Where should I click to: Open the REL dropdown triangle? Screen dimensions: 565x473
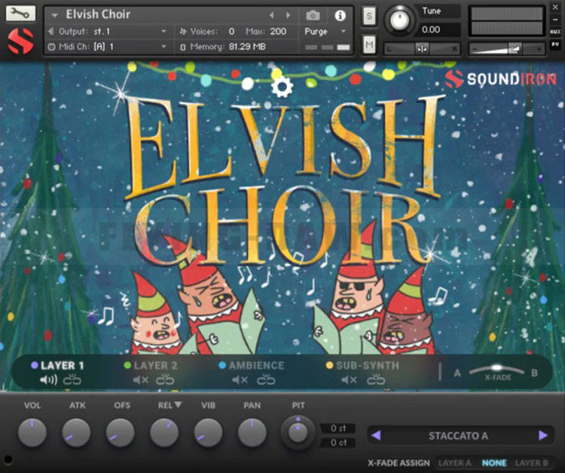(178, 405)
